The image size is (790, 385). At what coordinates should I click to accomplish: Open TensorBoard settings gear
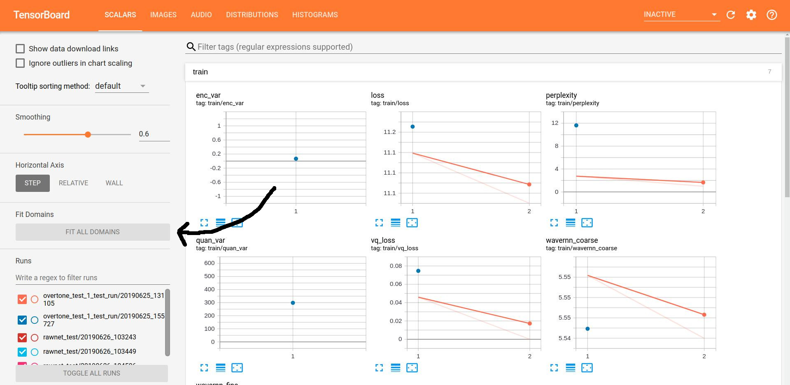pyautogui.click(x=751, y=15)
